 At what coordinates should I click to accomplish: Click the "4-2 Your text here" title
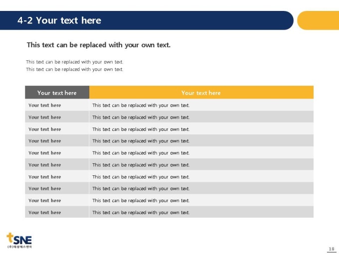pyautogui.click(x=59, y=20)
